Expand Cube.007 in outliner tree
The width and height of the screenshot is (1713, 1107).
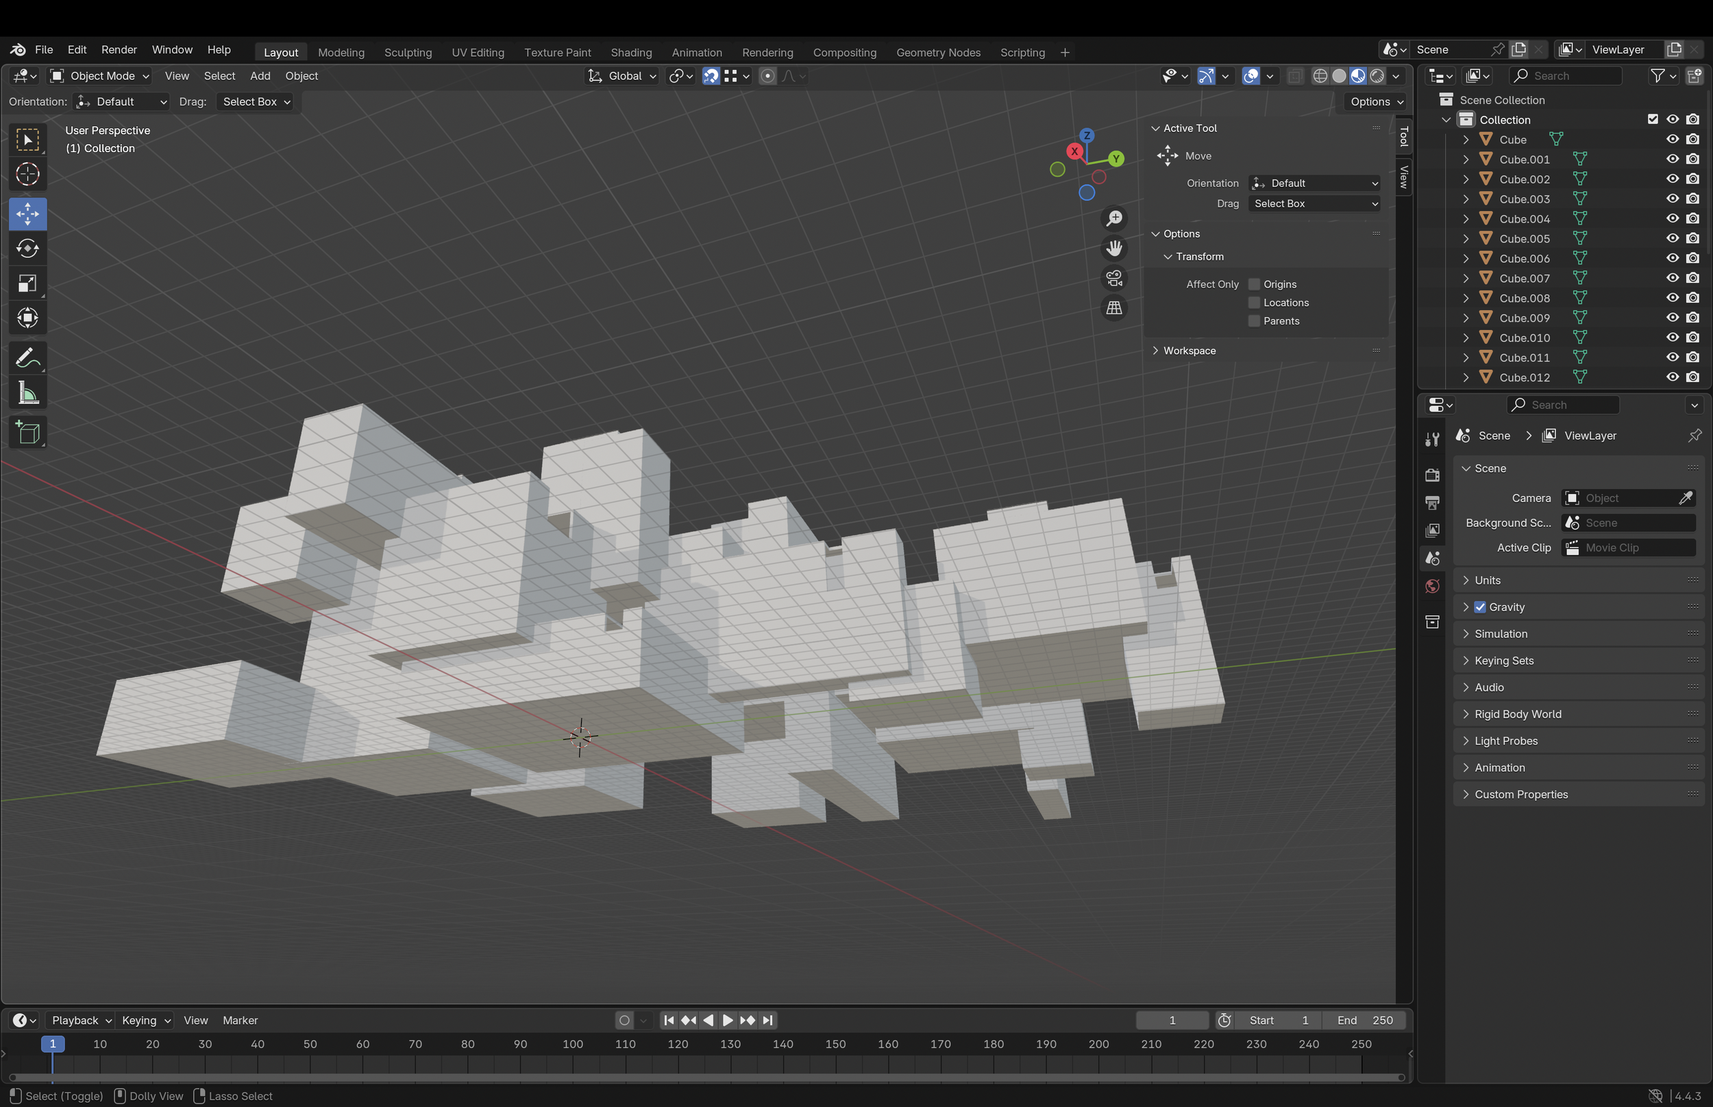(x=1466, y=278)
